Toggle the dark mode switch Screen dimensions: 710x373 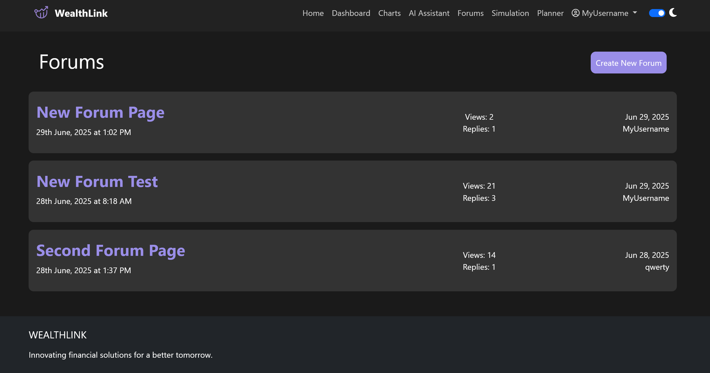click(657, 13)
